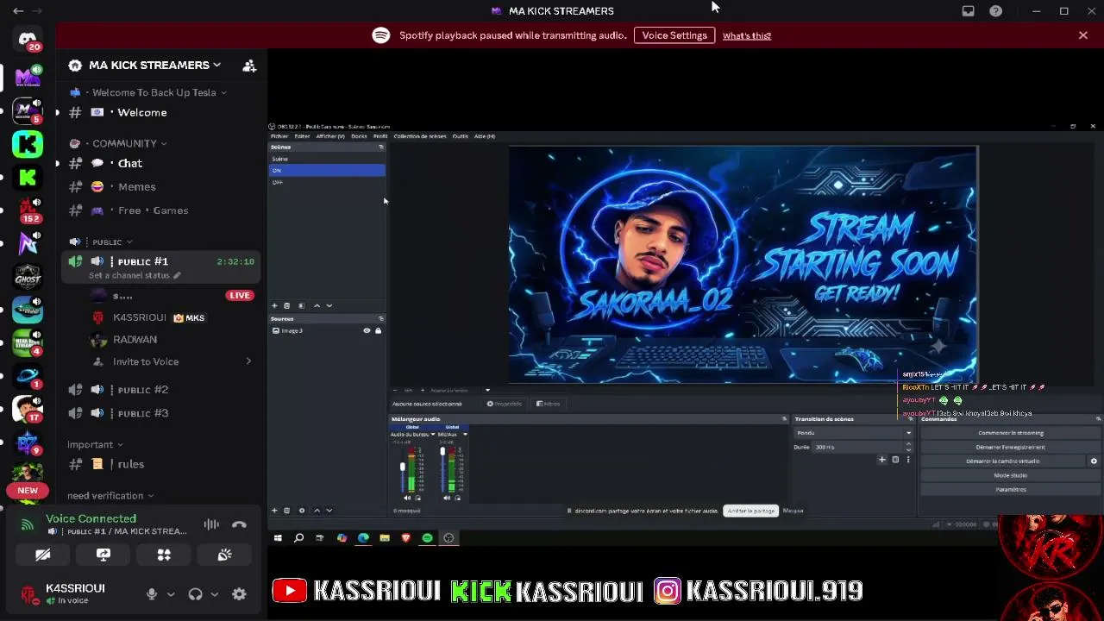Collapse the COMMUNITY category
The image size is (1104, 621).
point(117,143)
